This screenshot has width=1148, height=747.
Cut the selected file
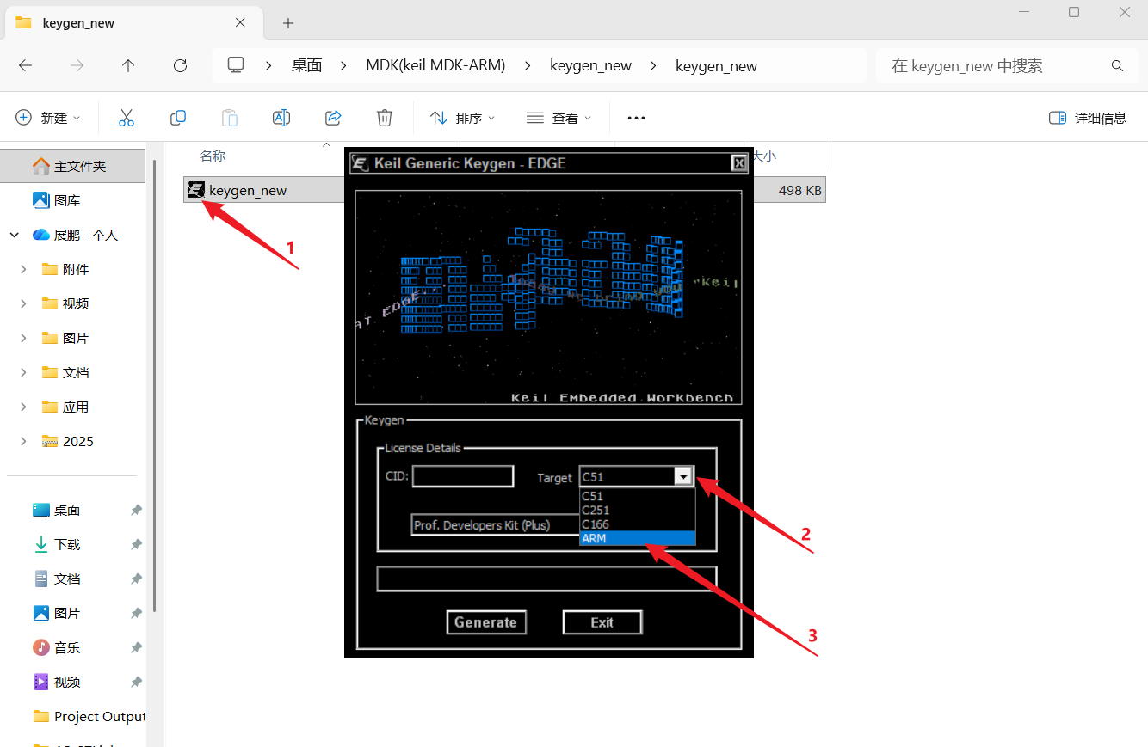(127, 118)
